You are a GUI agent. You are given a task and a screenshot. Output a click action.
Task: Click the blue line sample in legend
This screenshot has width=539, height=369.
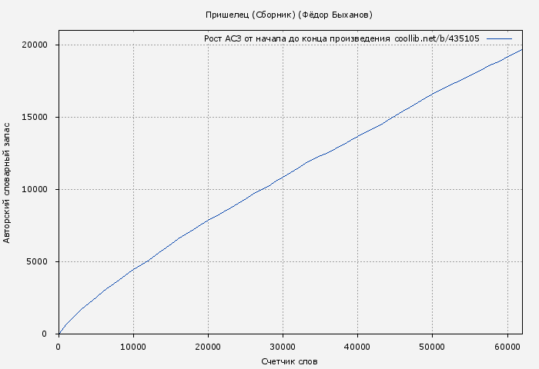[499, 38]
